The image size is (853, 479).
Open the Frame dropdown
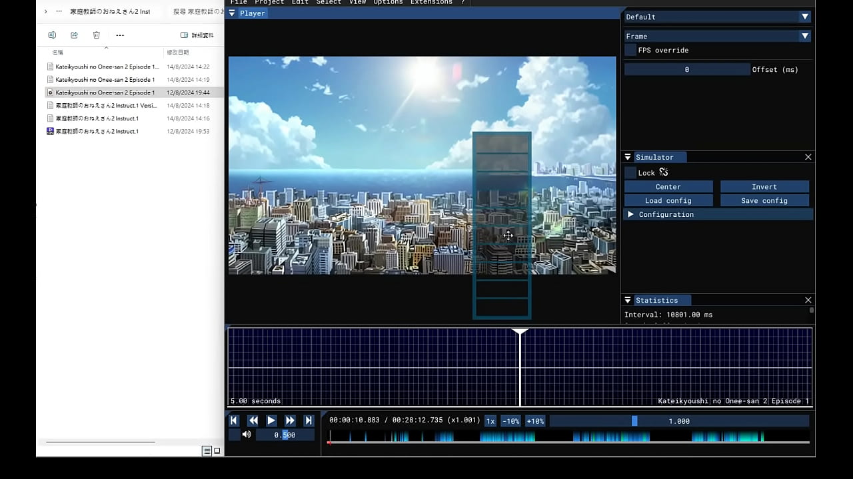coord(717,36)
